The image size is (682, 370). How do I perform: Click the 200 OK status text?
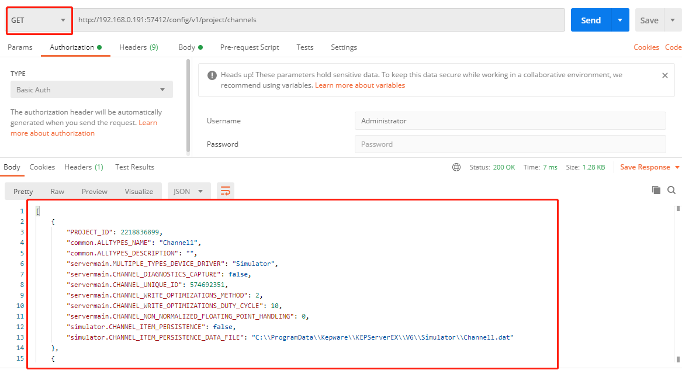point(504,167)
